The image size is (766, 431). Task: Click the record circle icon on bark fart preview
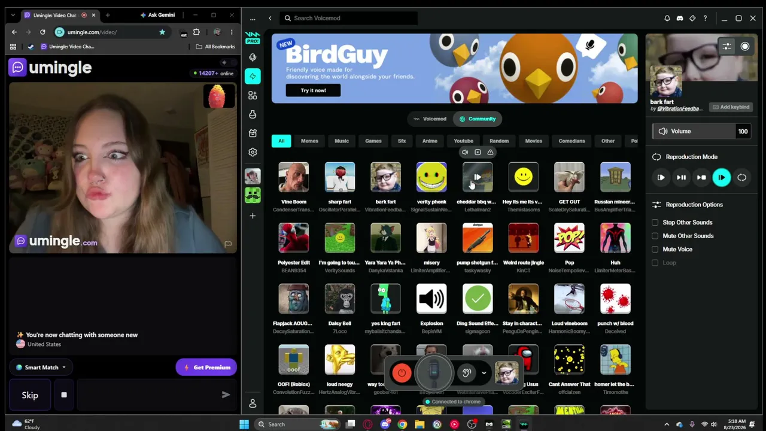[745, 46]
